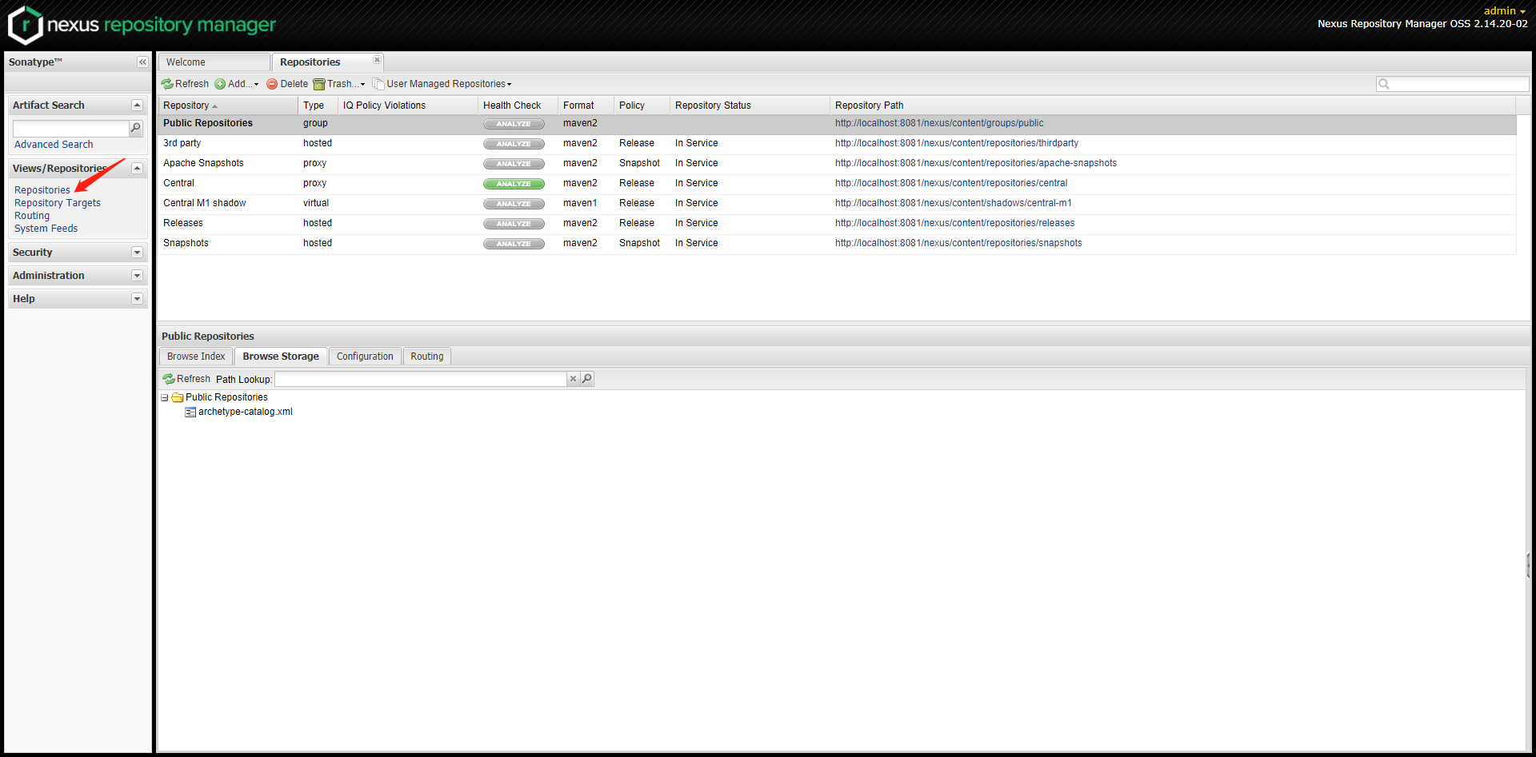Open the Trash... dropdown
The width and height of the screenshot is (1536, 757).
[x=339, y=84]
